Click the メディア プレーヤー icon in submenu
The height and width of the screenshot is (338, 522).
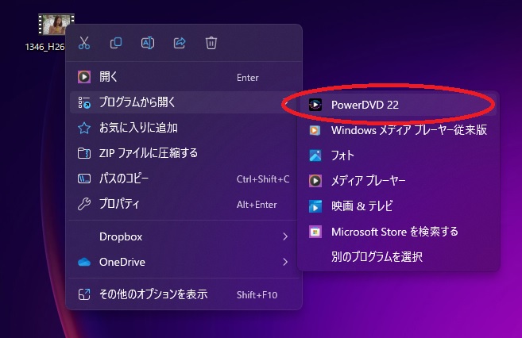(x=315, y=180)
